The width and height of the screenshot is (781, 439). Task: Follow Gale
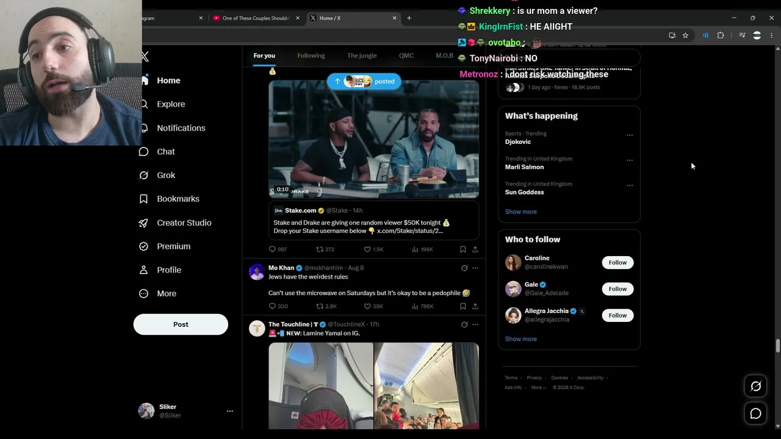click(x=617, y=289)
